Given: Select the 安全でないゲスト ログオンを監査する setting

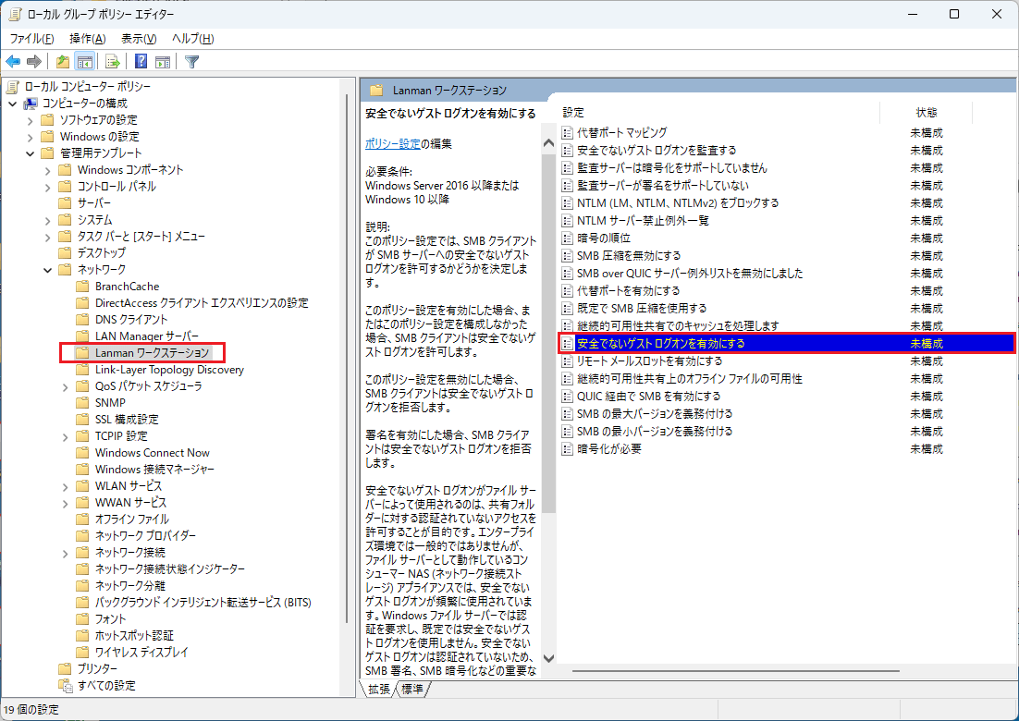Looking at the screenshot, I should pos(657,150).
